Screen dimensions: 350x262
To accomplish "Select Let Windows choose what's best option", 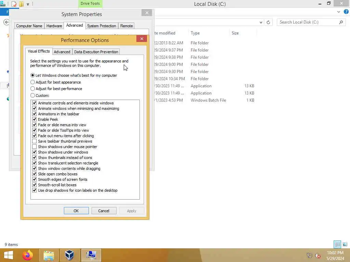I will tap(74, 75).
